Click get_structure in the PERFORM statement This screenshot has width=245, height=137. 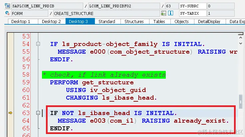point(108,83)
